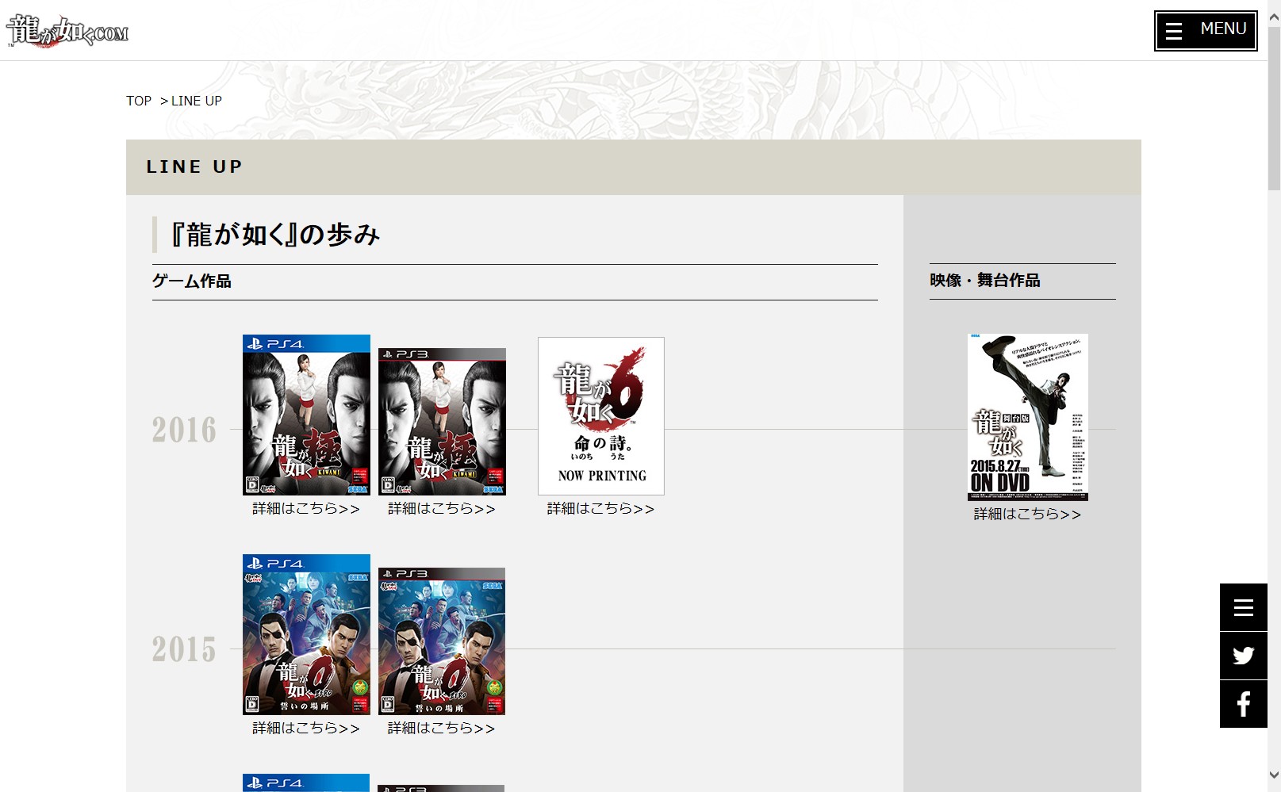Open the stage play DVD poster thumbnail
Viewport: 1281px width, 792px height.
point(1028,417)
